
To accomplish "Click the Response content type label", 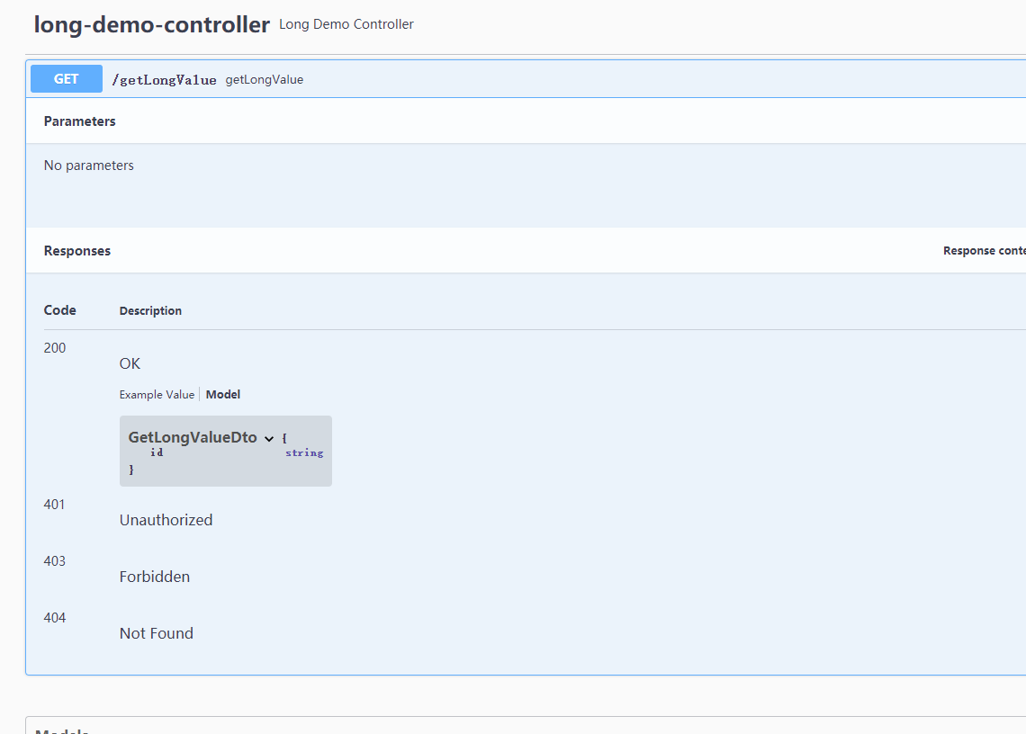I will pyautogui.click(x=984, y=251).
